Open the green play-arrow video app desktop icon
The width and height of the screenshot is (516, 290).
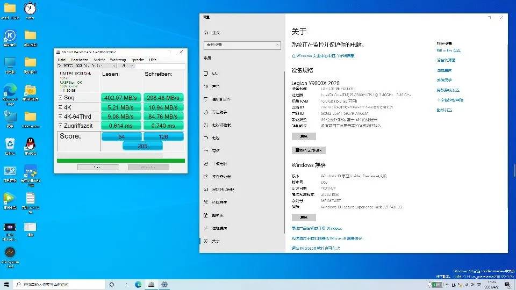[10, 200]
